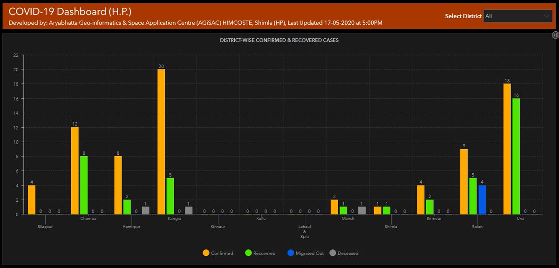Select Sirmour's confirmed bar showing 4
559x268 pixels.
tap(421, 200)
